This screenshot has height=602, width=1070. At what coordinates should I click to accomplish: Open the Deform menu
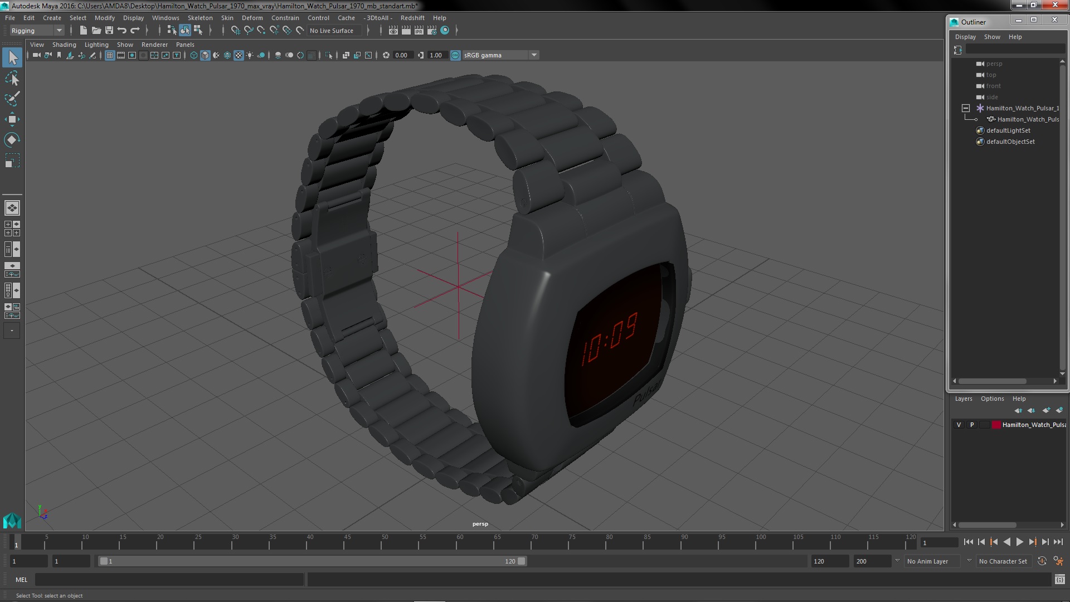click(x=252, y=18)
